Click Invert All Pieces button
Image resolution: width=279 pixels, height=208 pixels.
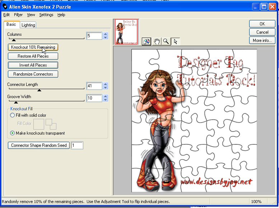pos(33,65)
